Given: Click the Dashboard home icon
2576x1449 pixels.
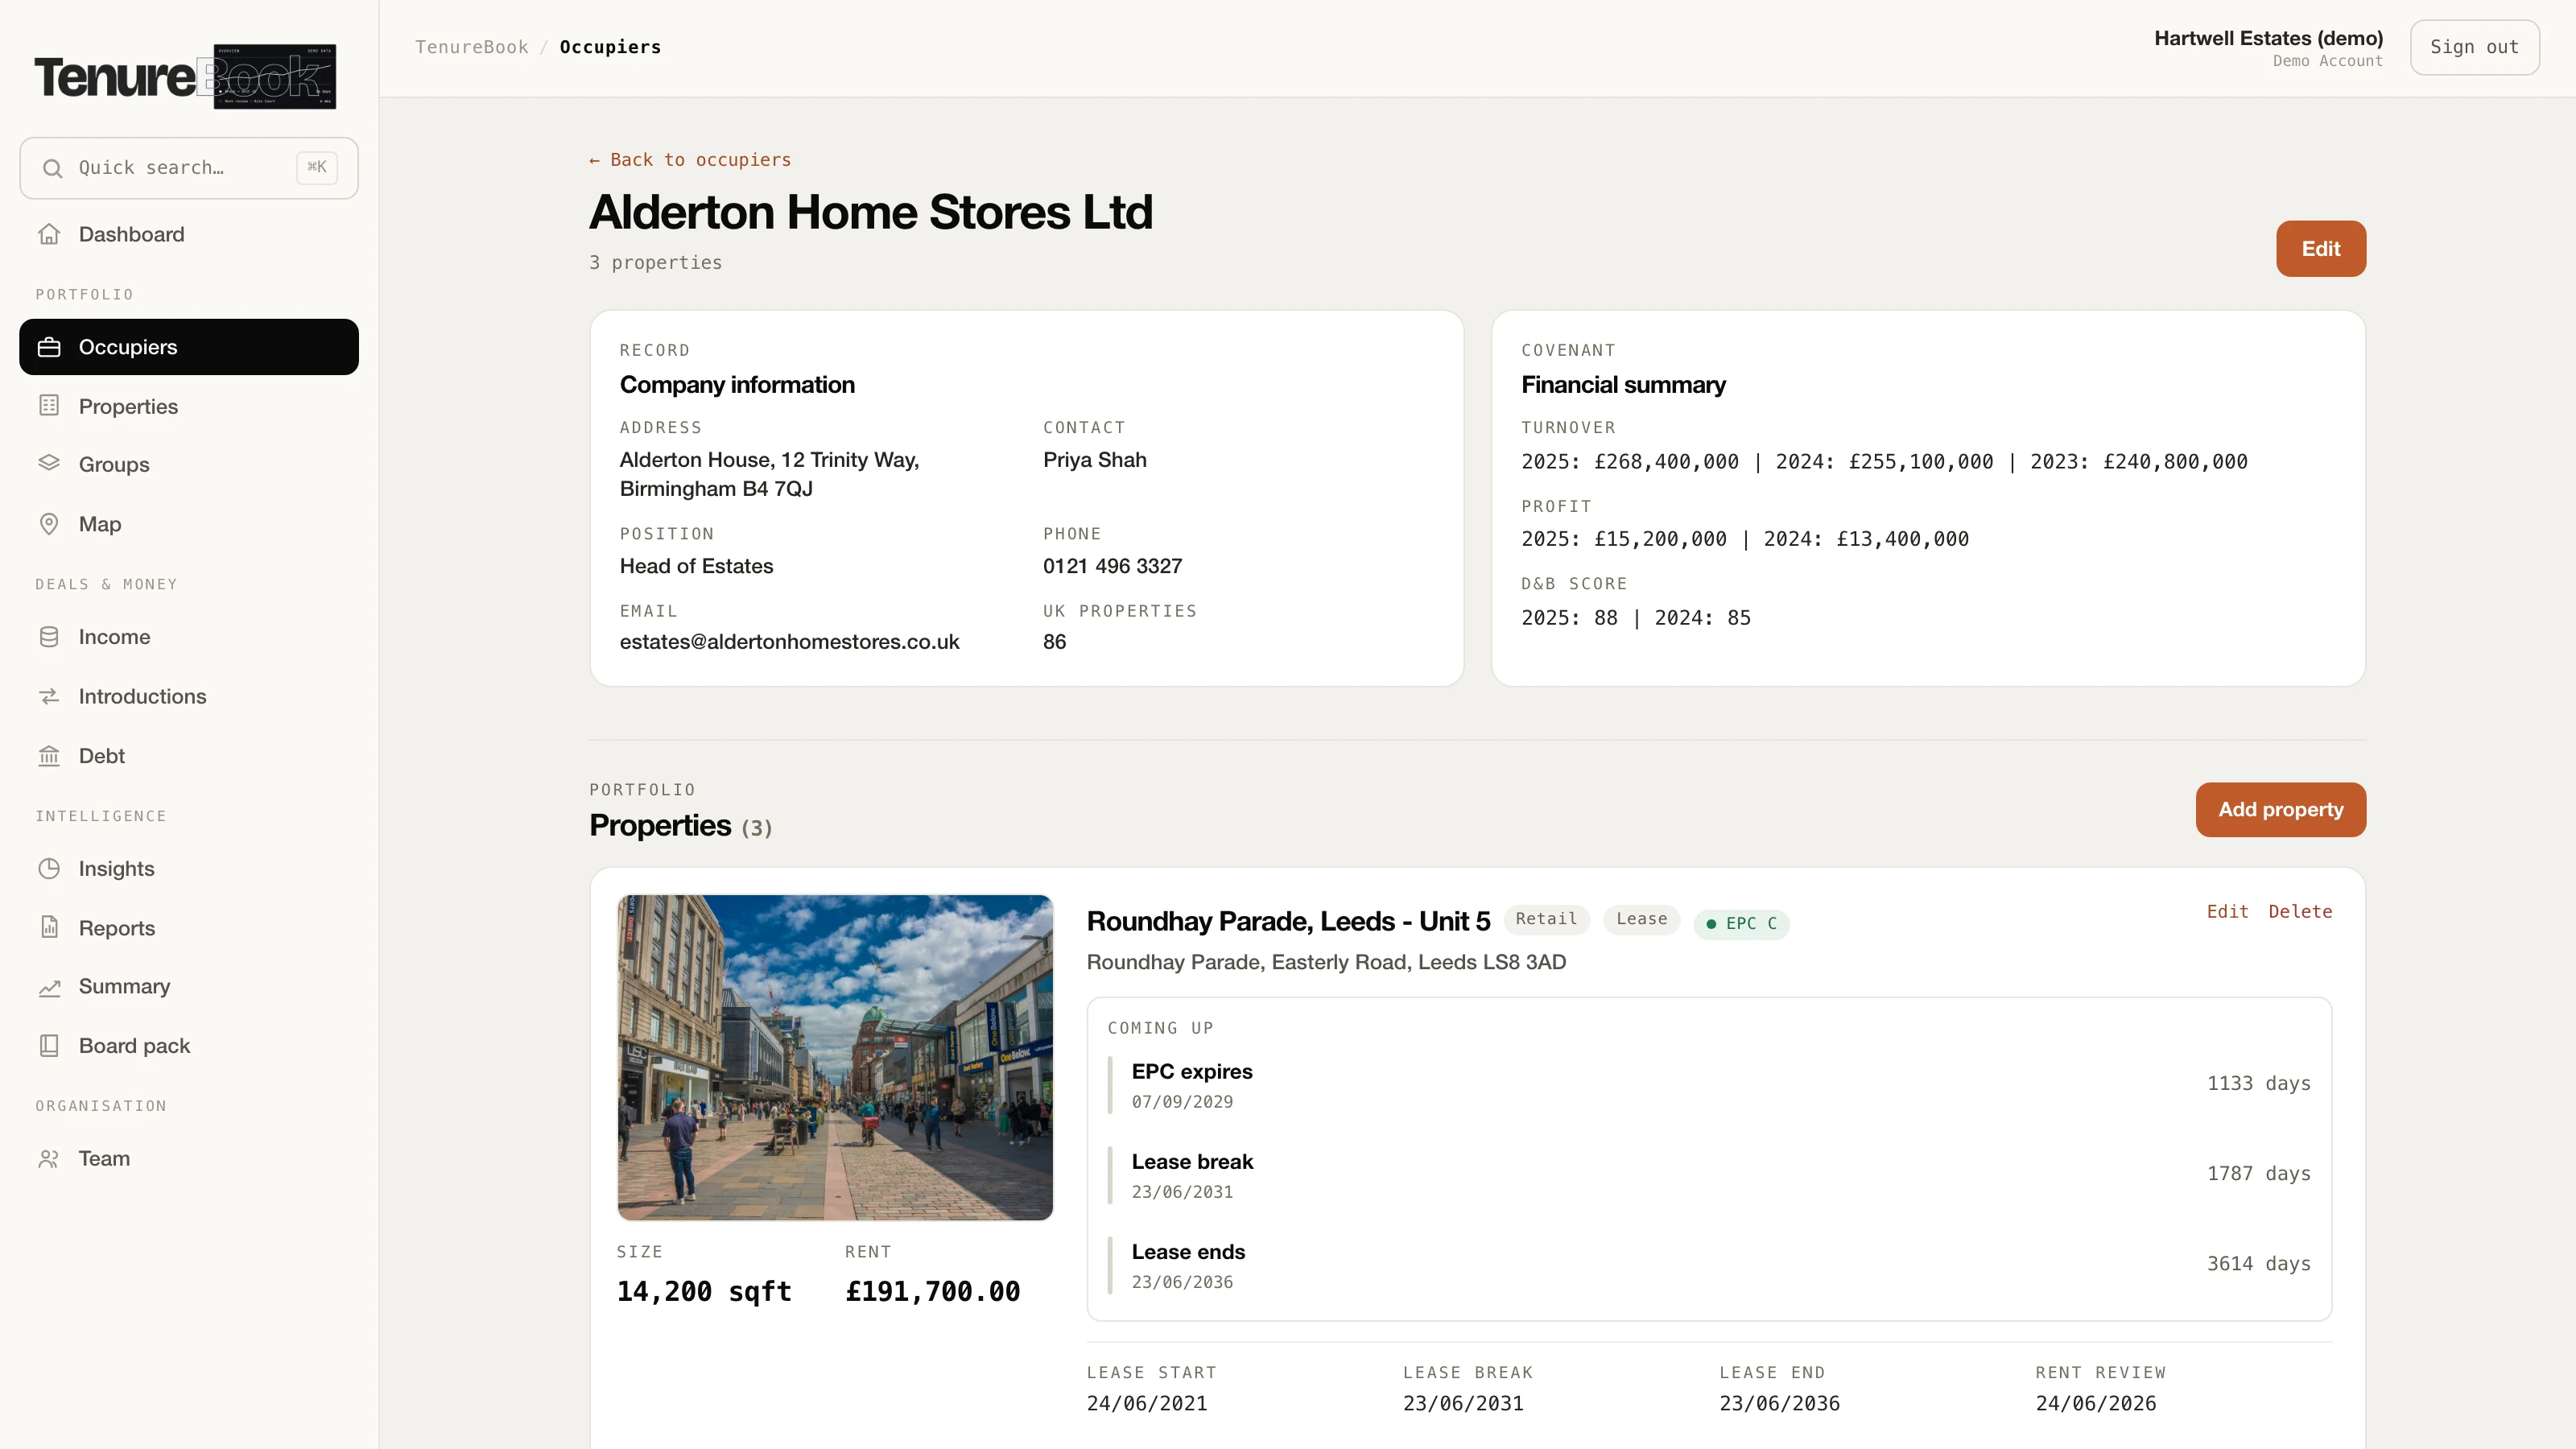Looking at the screenshot, I should click(49, 234).
